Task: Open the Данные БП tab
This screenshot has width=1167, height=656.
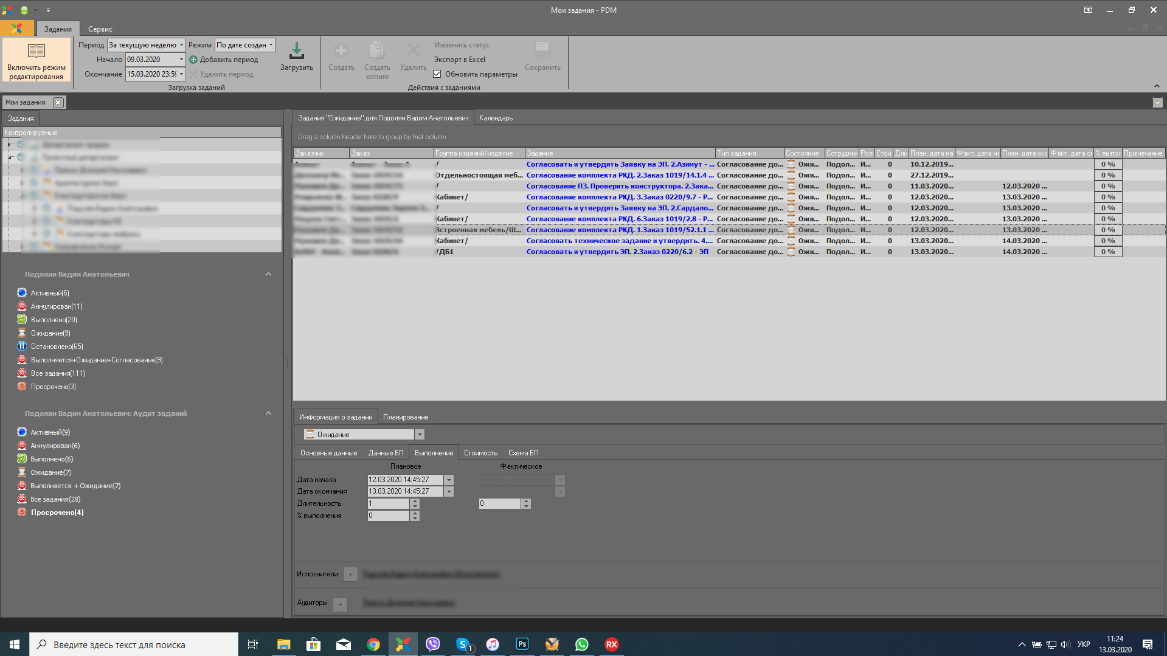Action: click(386, 453)
